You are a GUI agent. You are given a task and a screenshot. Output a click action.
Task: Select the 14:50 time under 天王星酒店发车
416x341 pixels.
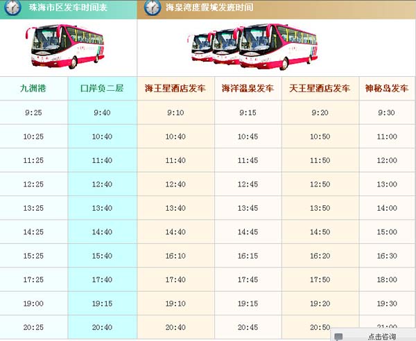(x=320, y=232)
